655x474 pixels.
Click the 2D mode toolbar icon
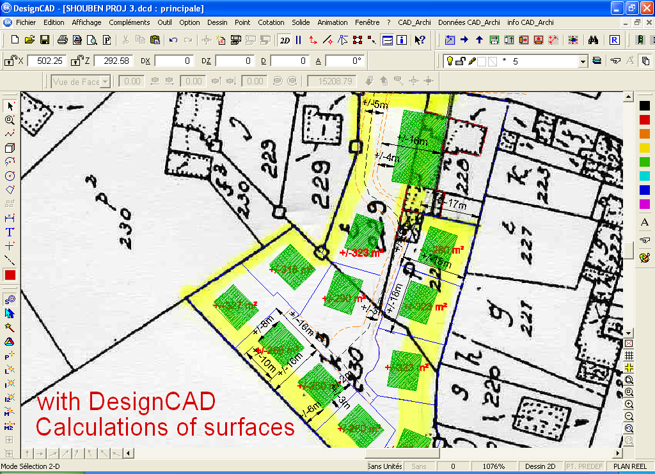coord(285,40)
